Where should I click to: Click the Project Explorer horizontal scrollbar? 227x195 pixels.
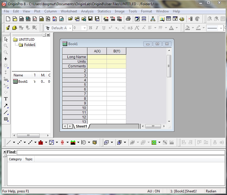coord(28,135)
